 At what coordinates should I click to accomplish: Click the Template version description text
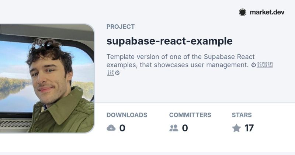[x=190, y=65]
